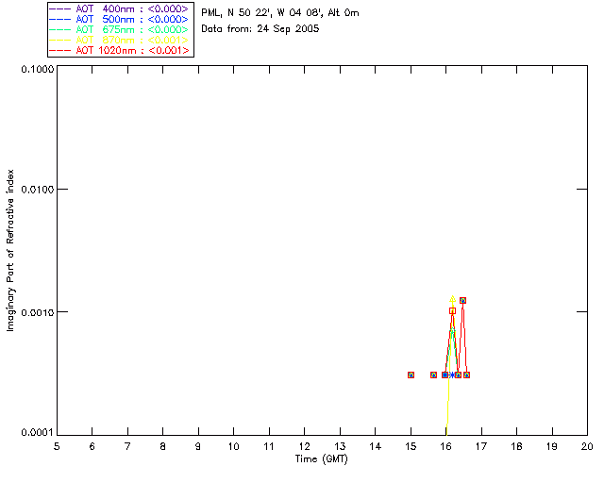Click the purple dashed line swatch for 400nm
This screenshot has height=483, width=604.
[x=60, y=8]
